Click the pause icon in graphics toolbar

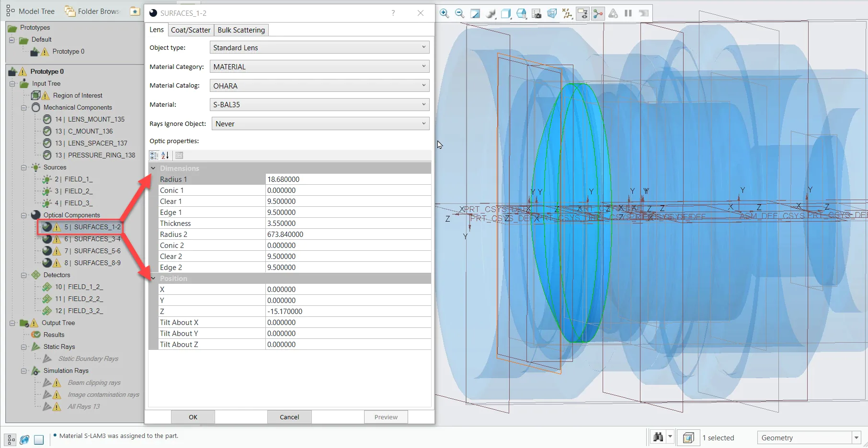[x=628, y=13]
